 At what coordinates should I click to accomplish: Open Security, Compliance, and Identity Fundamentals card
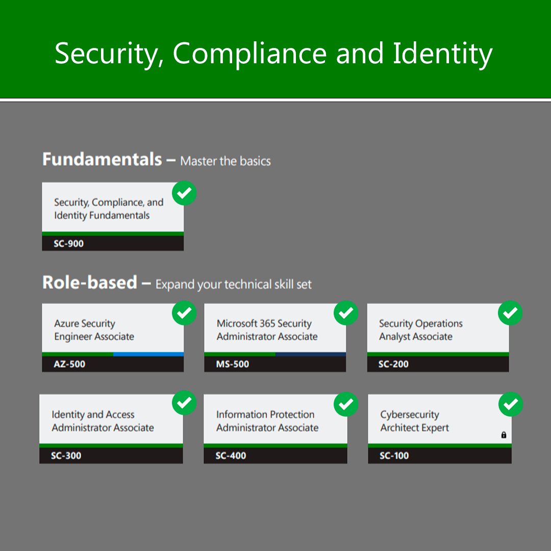tap(113, 216)
